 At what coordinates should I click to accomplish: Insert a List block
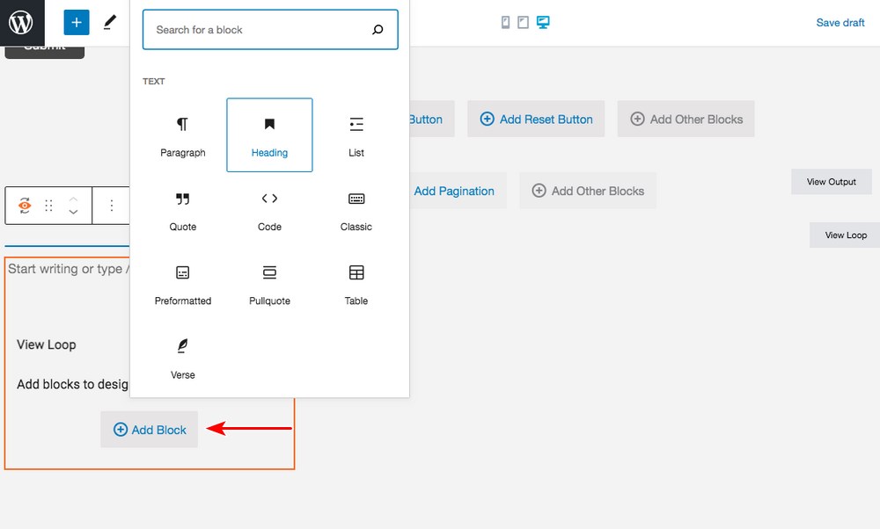(356, 135)
